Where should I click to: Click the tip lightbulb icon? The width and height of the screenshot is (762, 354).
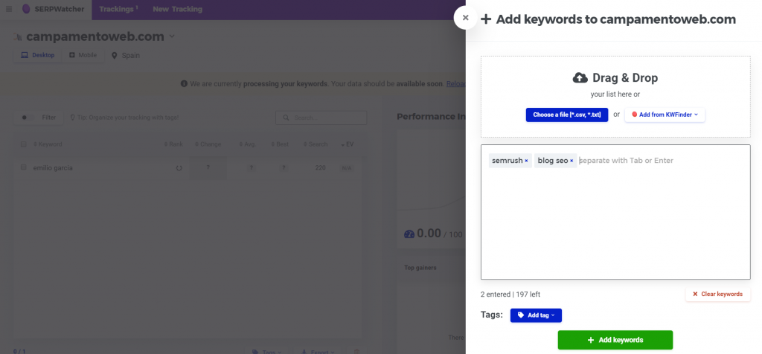[x=73, y=118]
